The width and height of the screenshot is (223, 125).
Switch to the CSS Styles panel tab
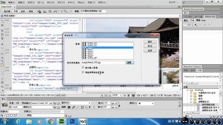tap(188, 17)
